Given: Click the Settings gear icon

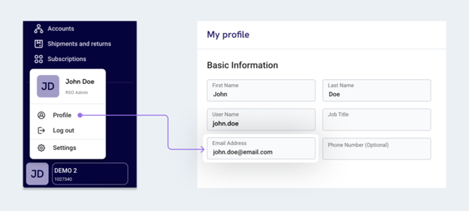Looking at the screenshot, I should [41, 148].
